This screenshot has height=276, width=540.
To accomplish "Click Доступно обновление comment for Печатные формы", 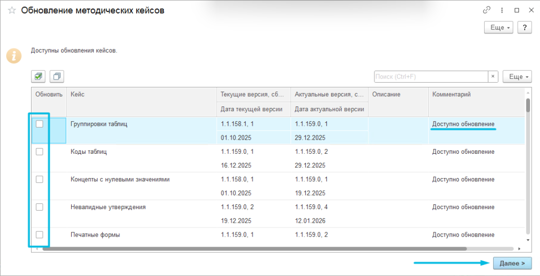I will tap(464, 235).
